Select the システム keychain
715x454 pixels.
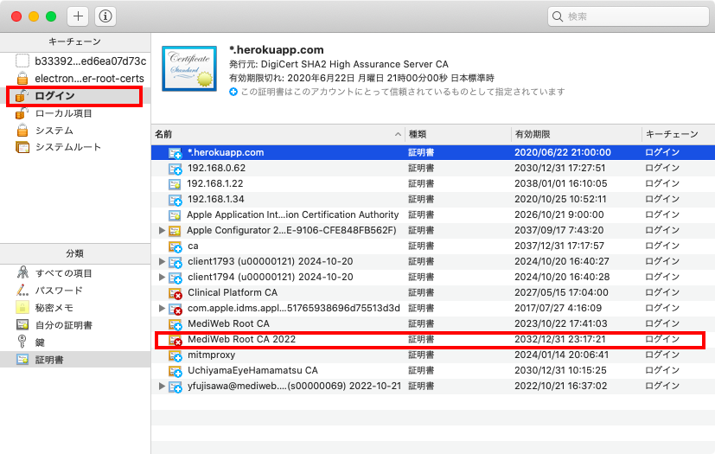click(x=75, y=131)
